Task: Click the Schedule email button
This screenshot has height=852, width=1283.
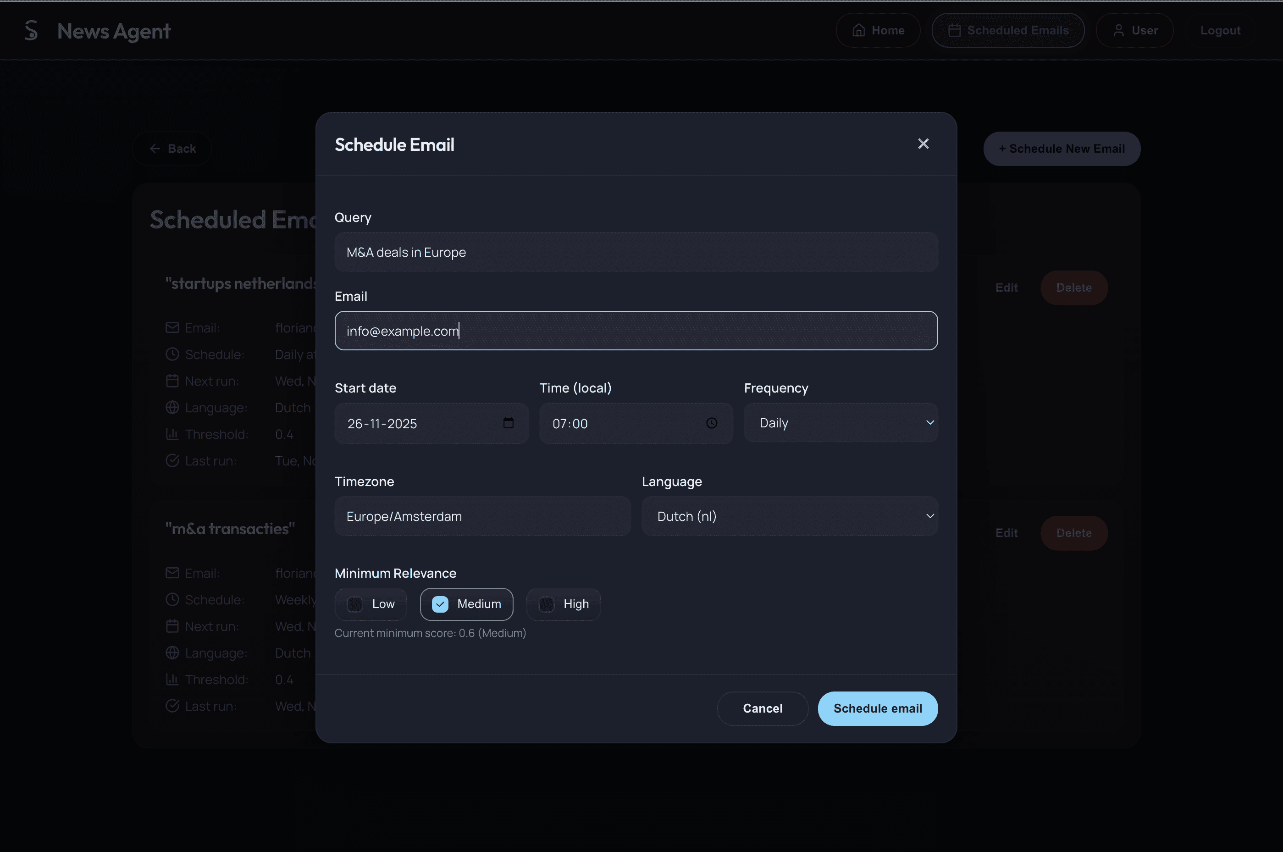Action: point(877,708)
